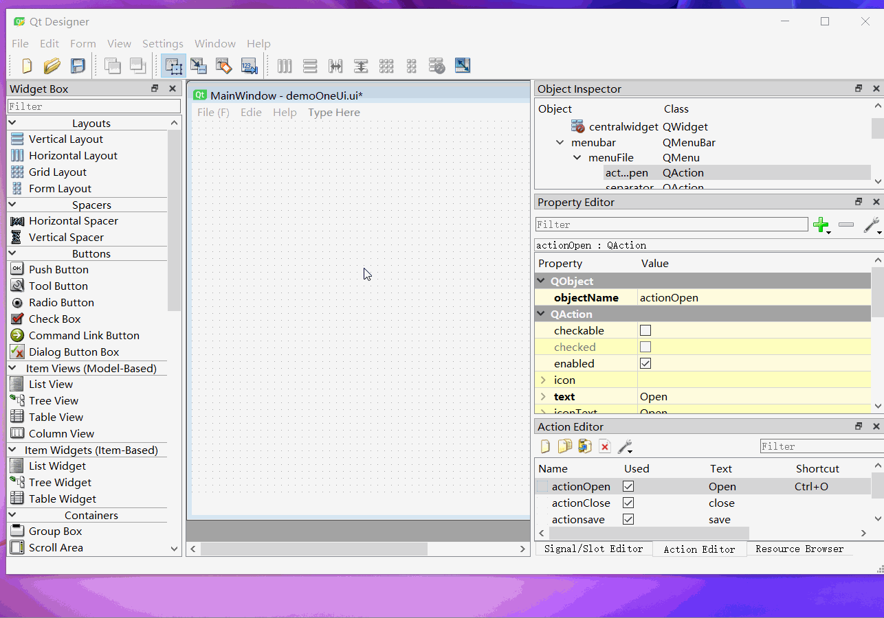Expand the text property row
This screenshot has width=884, height=618.
(543, 397)
